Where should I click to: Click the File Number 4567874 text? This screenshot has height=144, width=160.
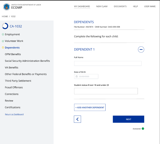[x=84, y=27]
